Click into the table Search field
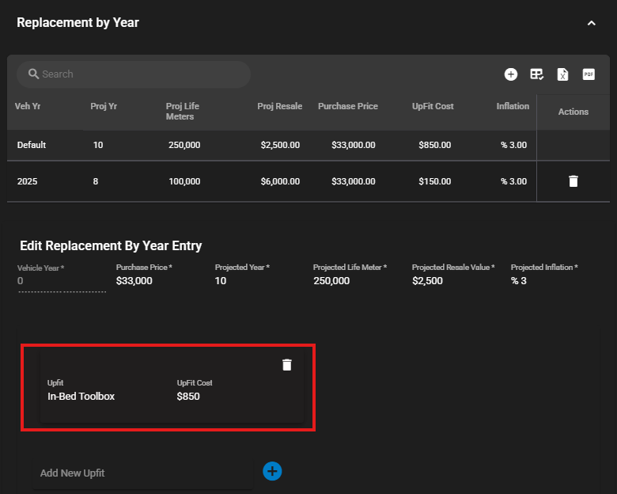The width and height of the screenshot is (617, 494). tap(142, 74)
